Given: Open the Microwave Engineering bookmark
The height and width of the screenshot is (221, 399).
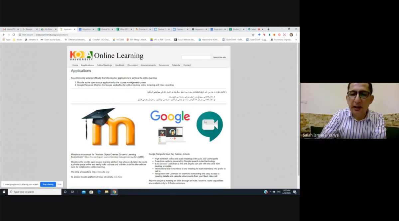Looking at the screenshot, I should click(281, 40).
